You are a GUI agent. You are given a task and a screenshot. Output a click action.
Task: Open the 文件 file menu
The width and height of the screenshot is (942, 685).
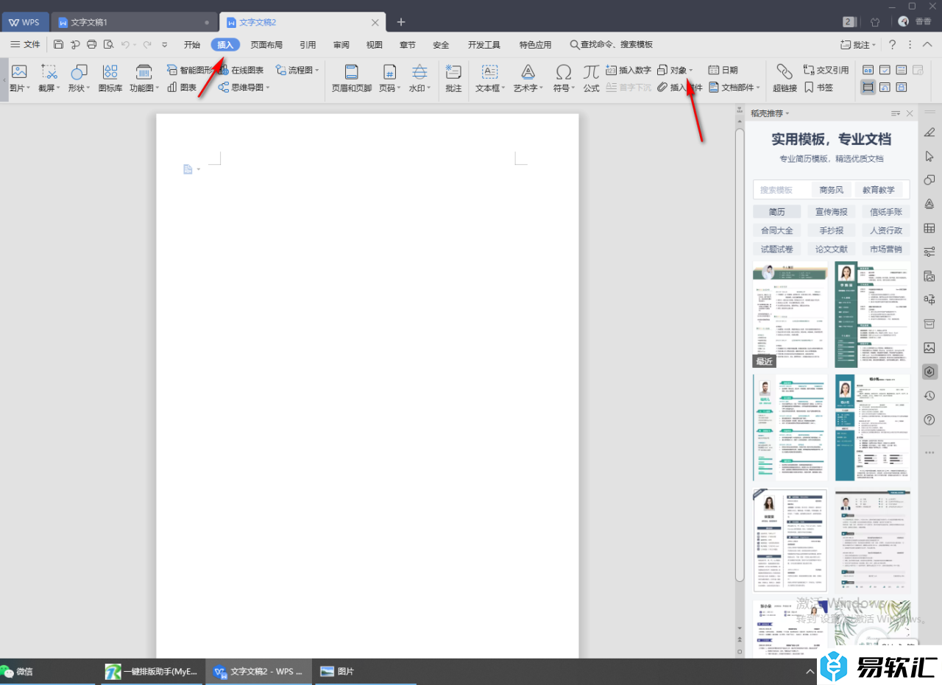click(x=25, y=45)
